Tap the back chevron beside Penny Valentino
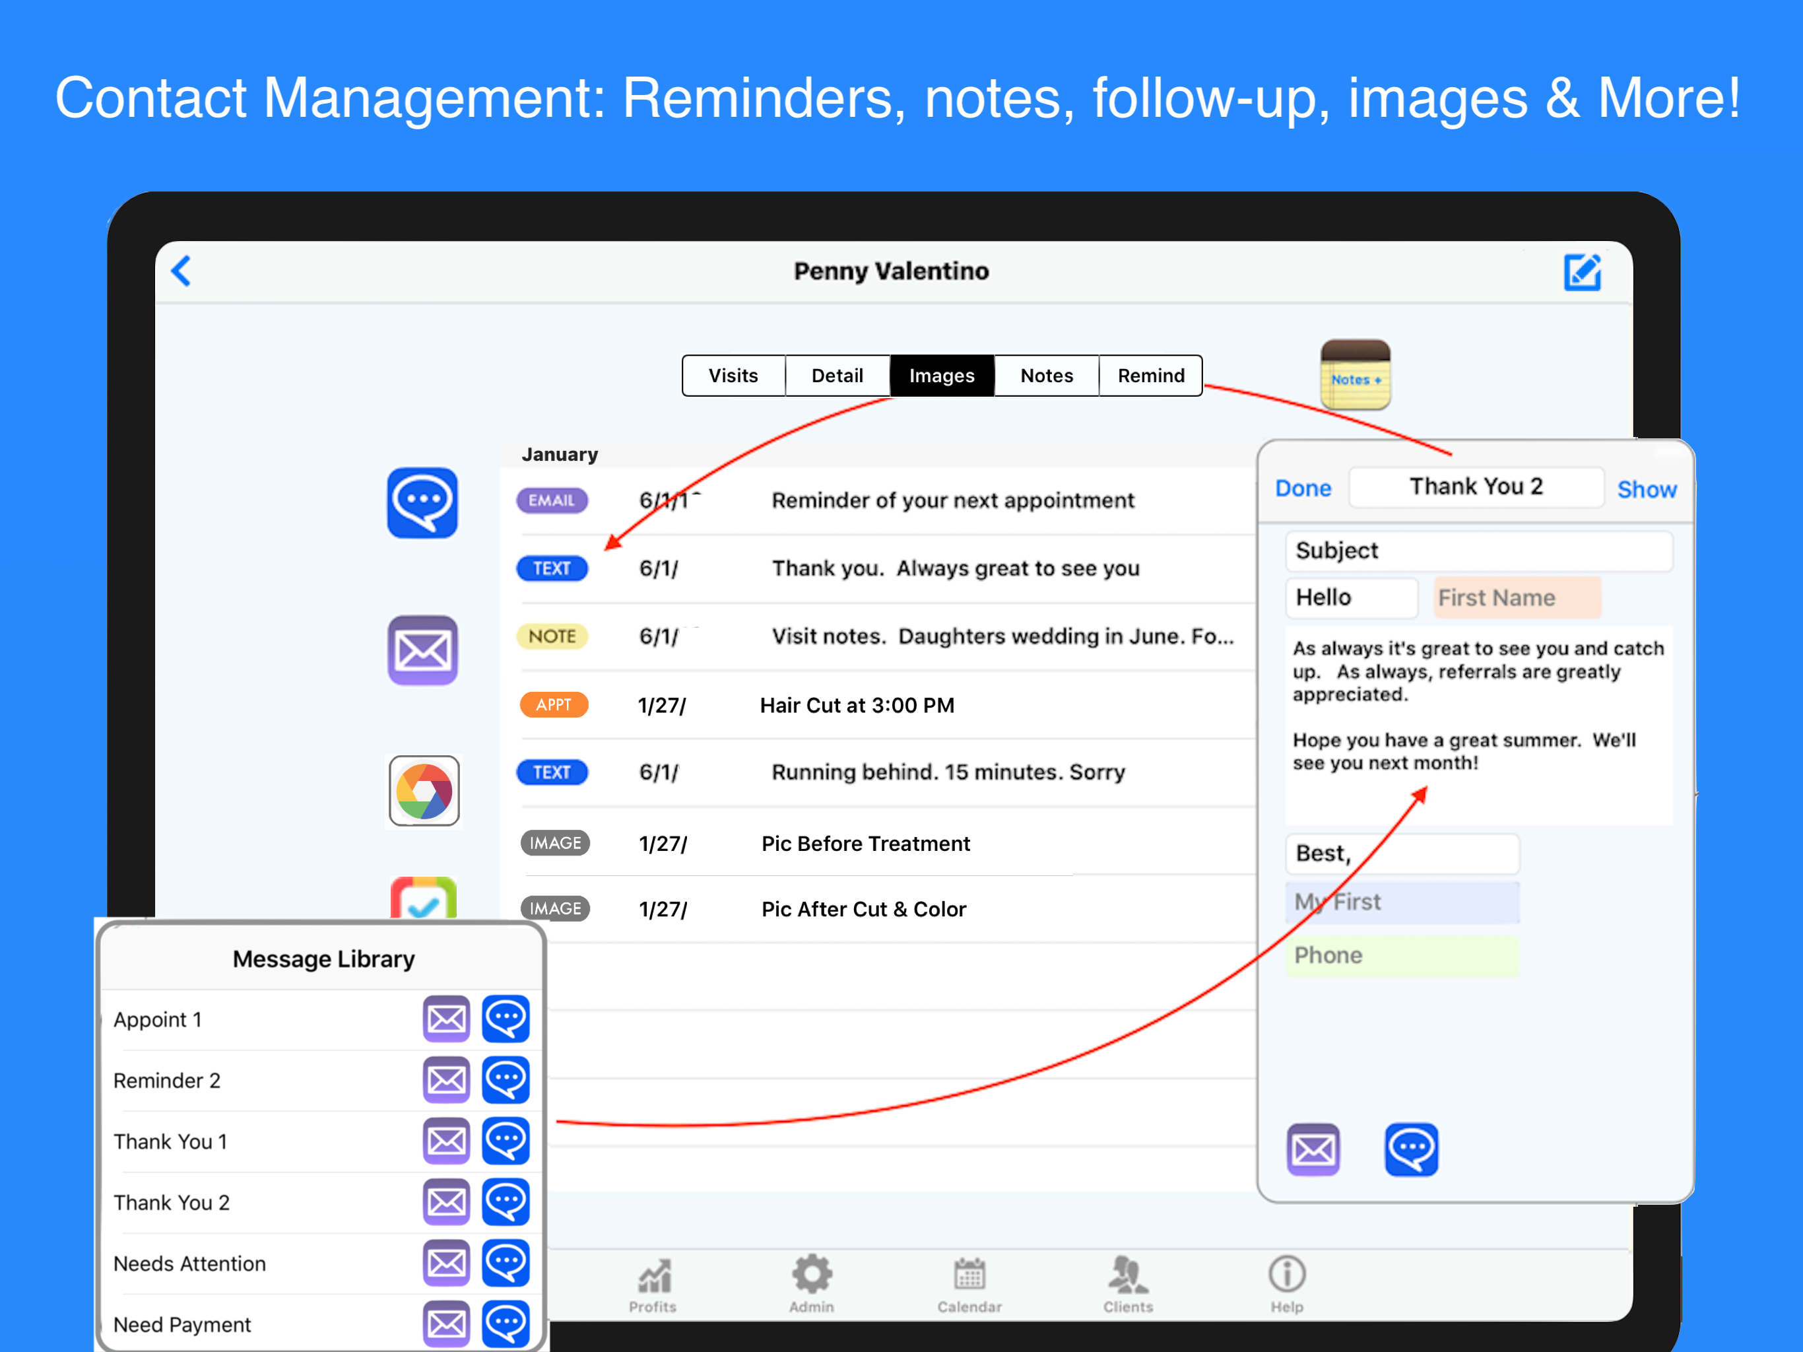Screen dimensions: 1803x1352 pos(181,271)
